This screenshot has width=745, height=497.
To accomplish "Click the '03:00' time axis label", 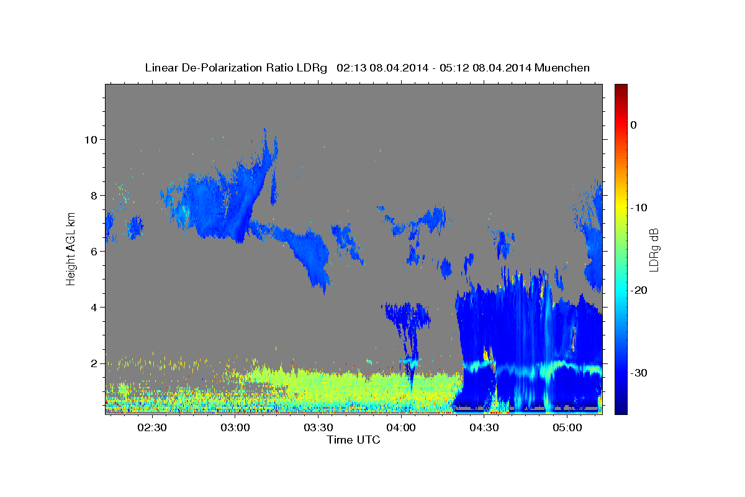I will pos(235,428).
